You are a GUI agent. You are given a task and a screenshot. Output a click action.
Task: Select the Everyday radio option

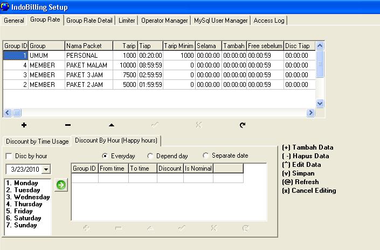[105, 156]
